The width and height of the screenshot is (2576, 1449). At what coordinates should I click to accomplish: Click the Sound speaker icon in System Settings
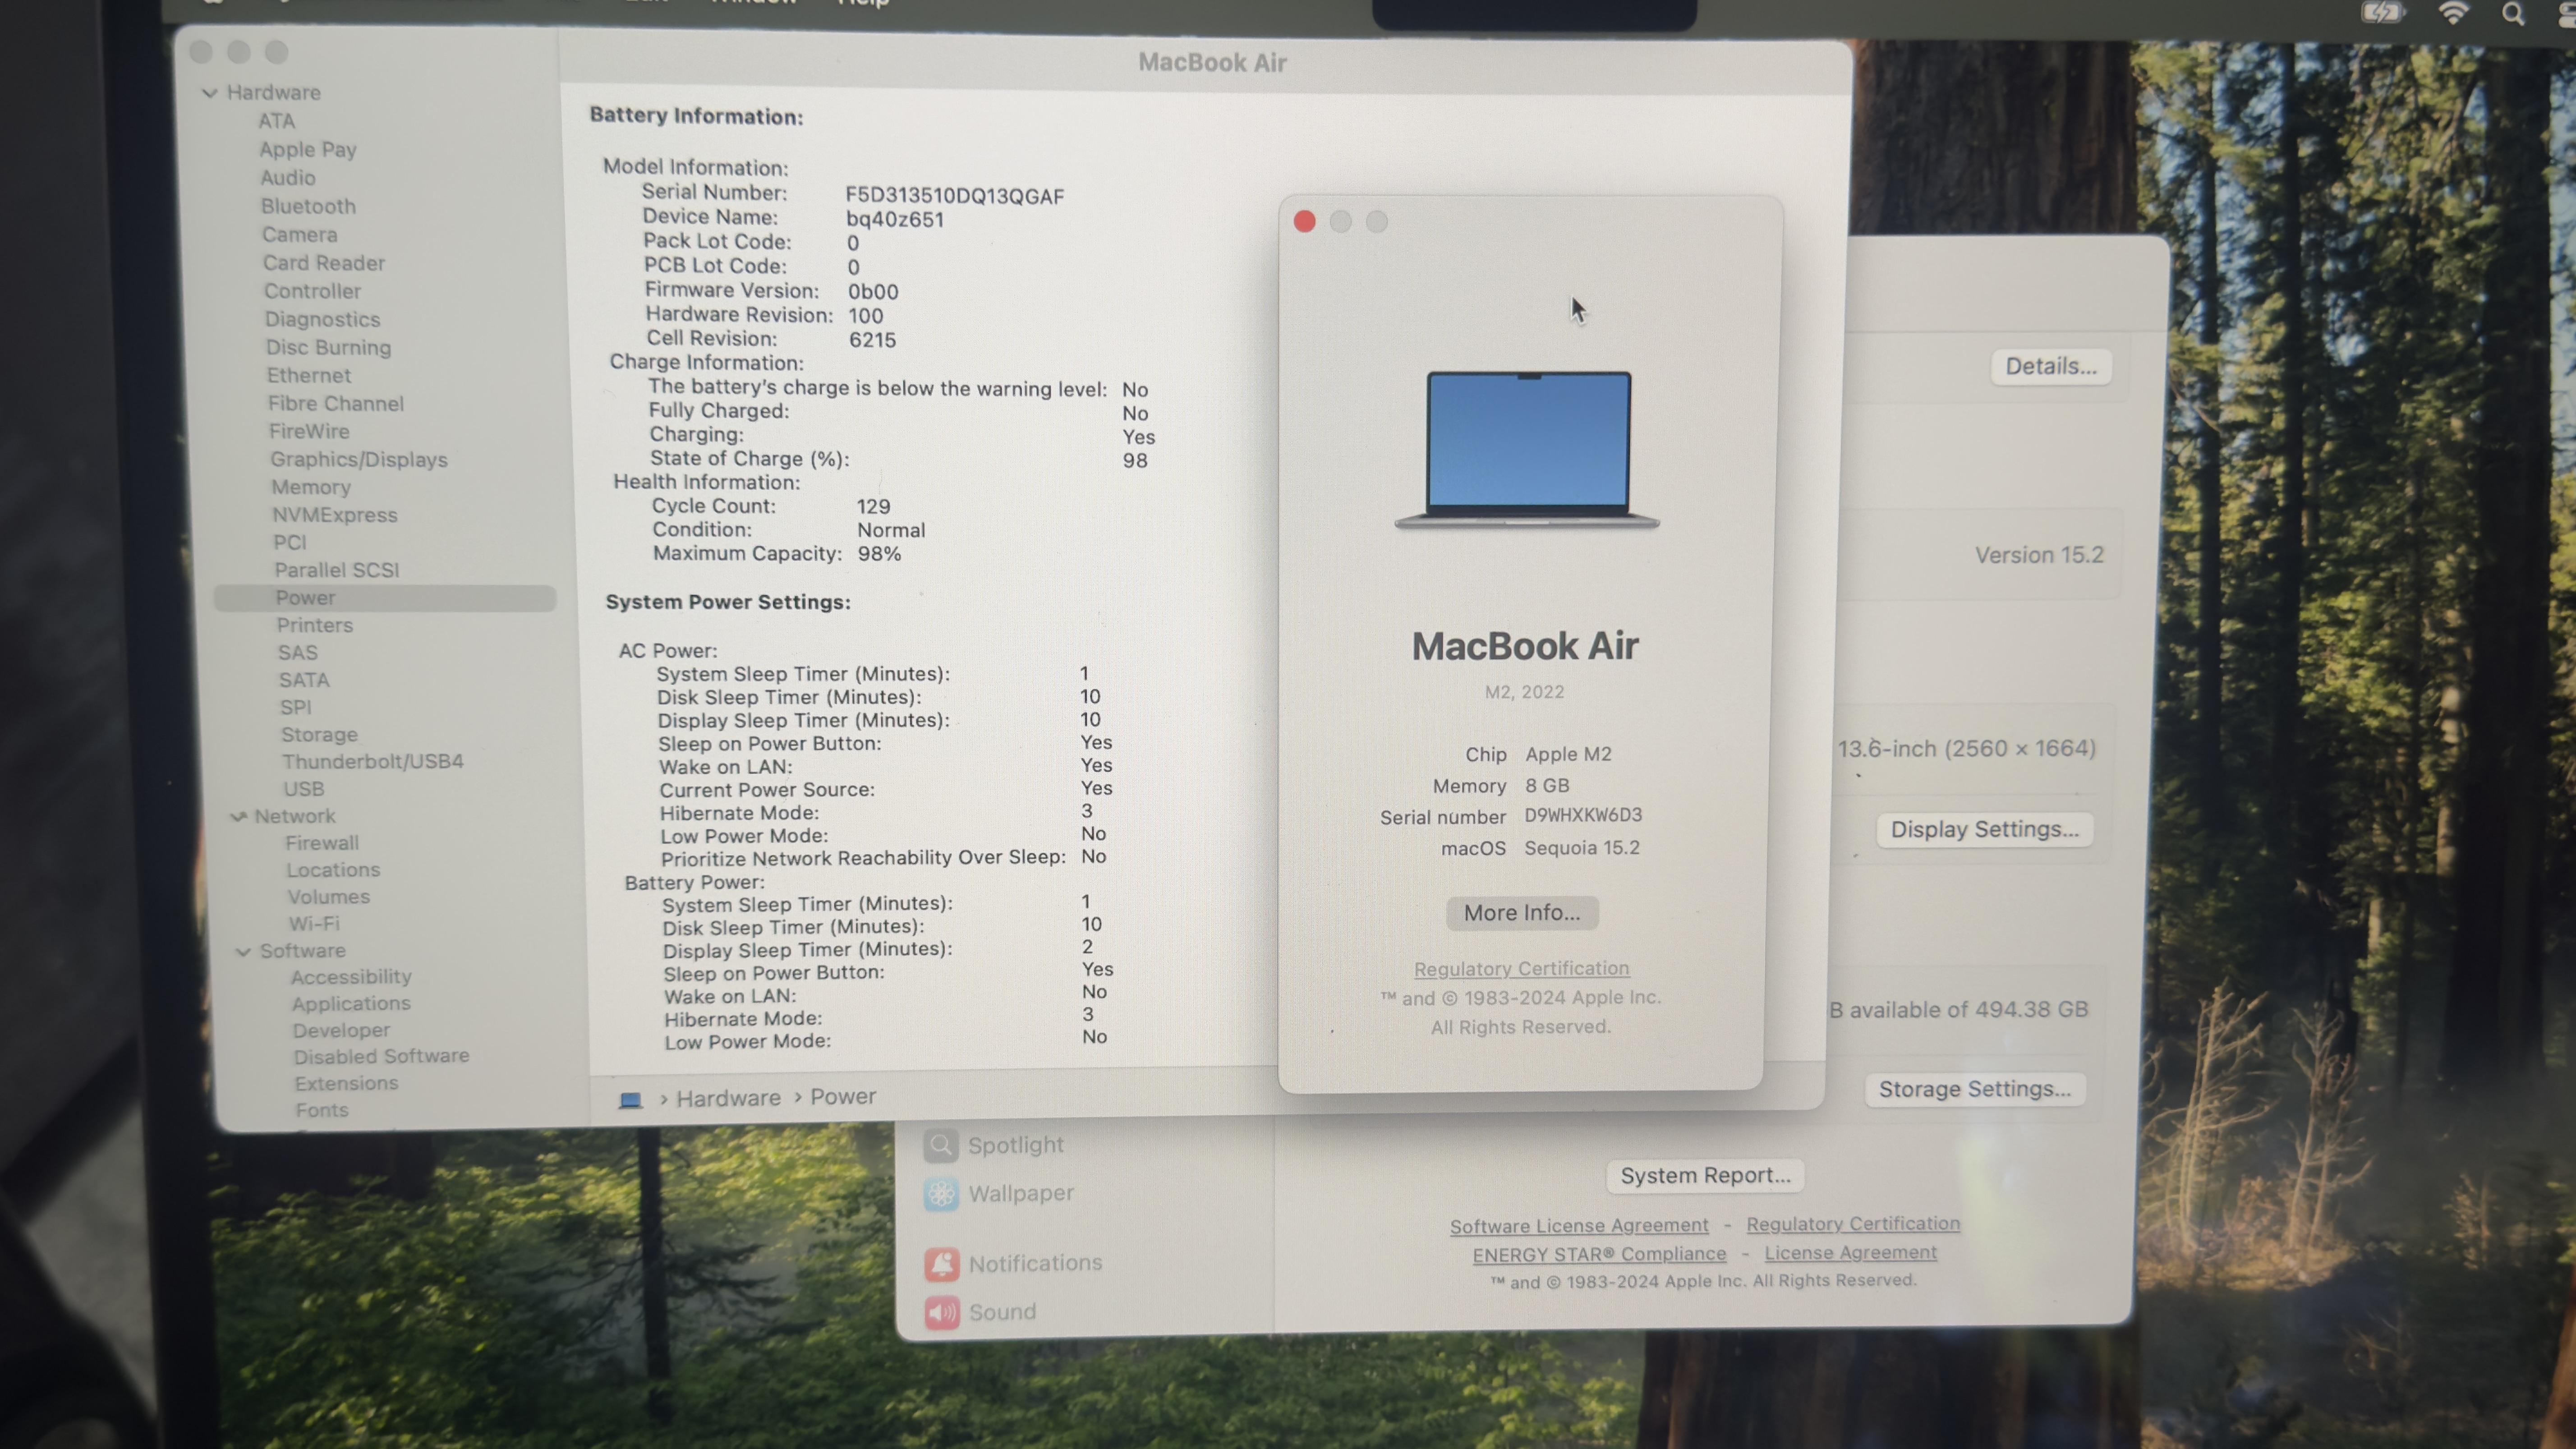click(942, 1312)
